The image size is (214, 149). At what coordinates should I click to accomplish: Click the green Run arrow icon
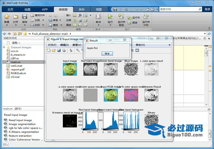(110, 16)
